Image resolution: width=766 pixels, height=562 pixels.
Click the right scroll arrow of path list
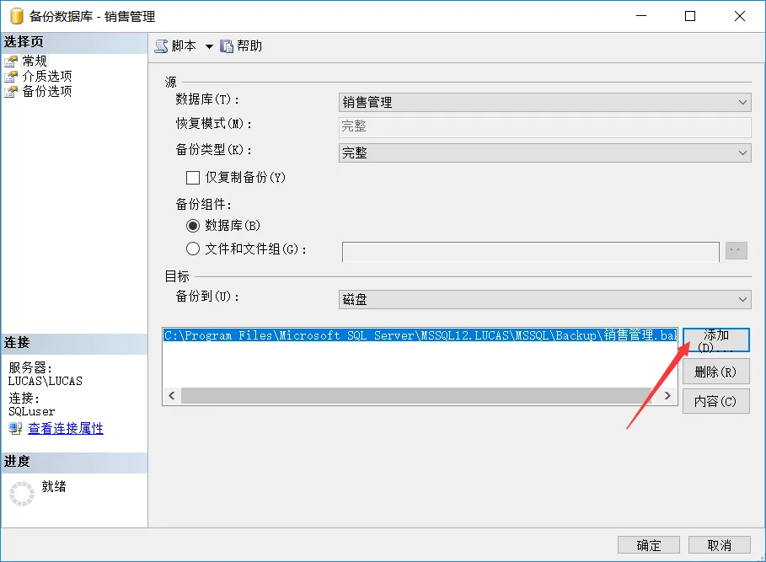(x=667, y=395)
